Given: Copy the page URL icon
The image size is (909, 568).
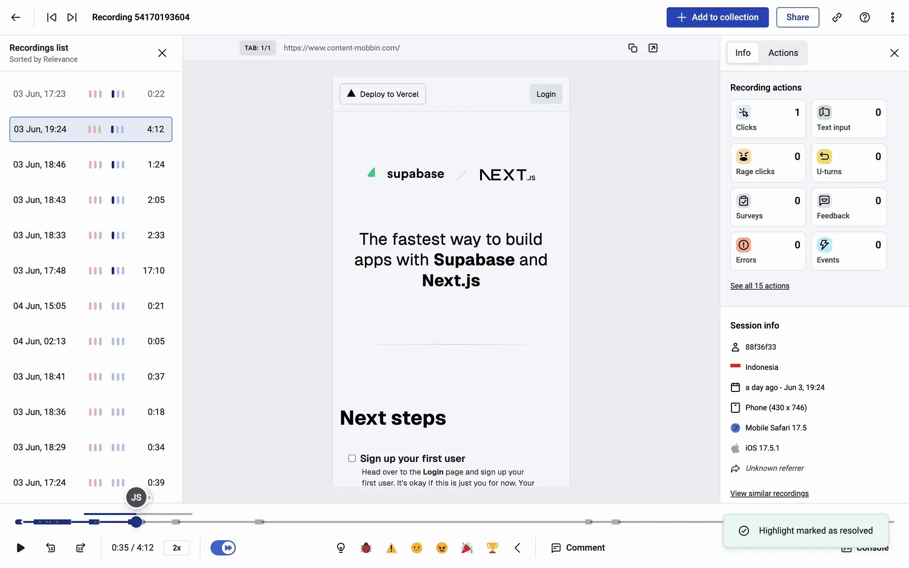Looking at the screenshot, I should pyautogui.click(x=633, y=48).
